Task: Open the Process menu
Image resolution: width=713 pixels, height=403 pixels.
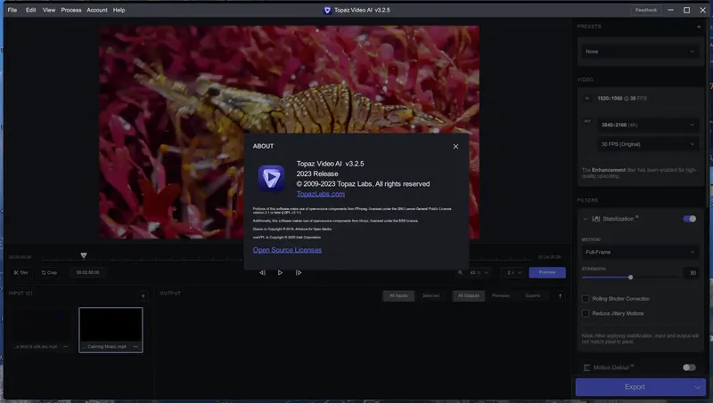Action: tap(71, 10)
